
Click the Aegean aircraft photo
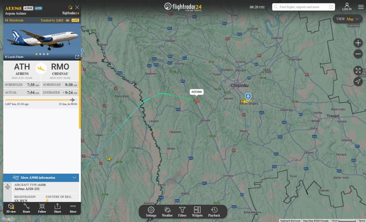[x=42, y=42]
